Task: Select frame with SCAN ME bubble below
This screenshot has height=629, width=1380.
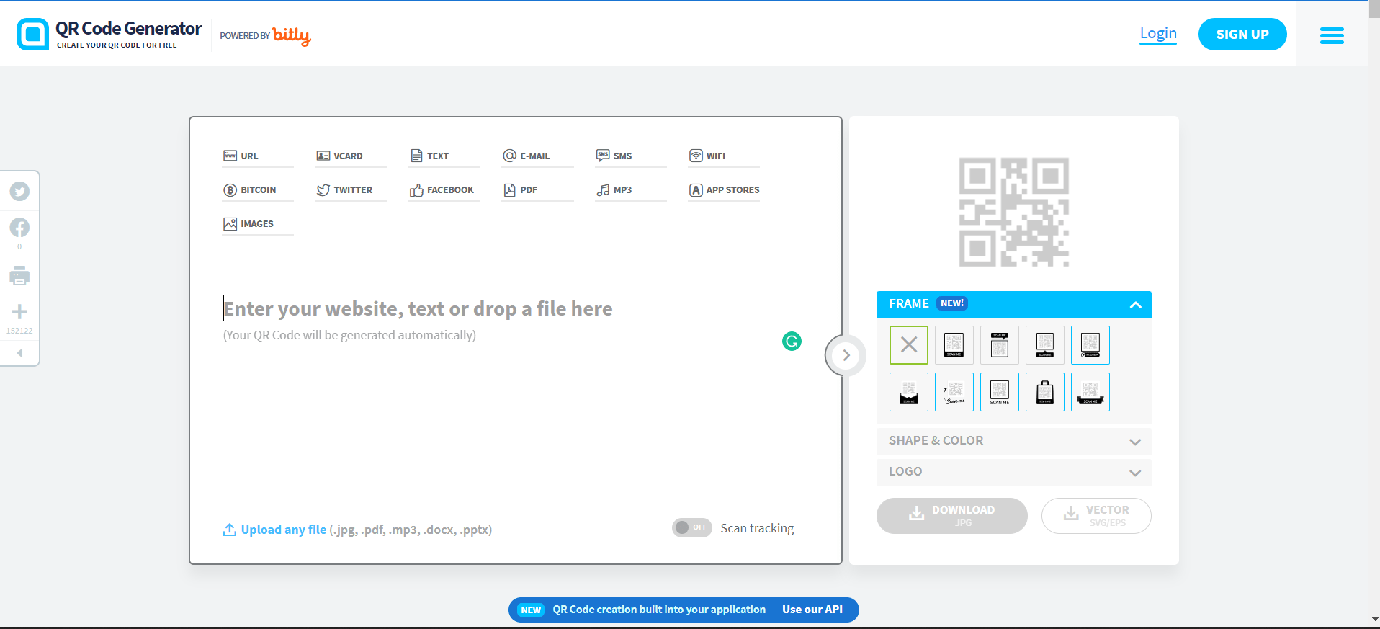Action: pyautogui.click(x=1045, y=344)
